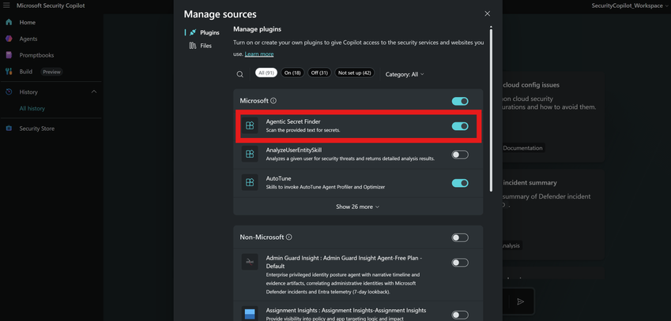Turn off the AutoTune plugin toggle
The height and width of the screenshot is (321, 671).
pyautogui.click(x=459, y=183)
